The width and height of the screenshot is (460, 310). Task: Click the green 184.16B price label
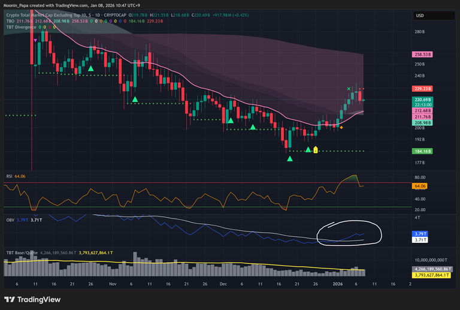[422, 151]
